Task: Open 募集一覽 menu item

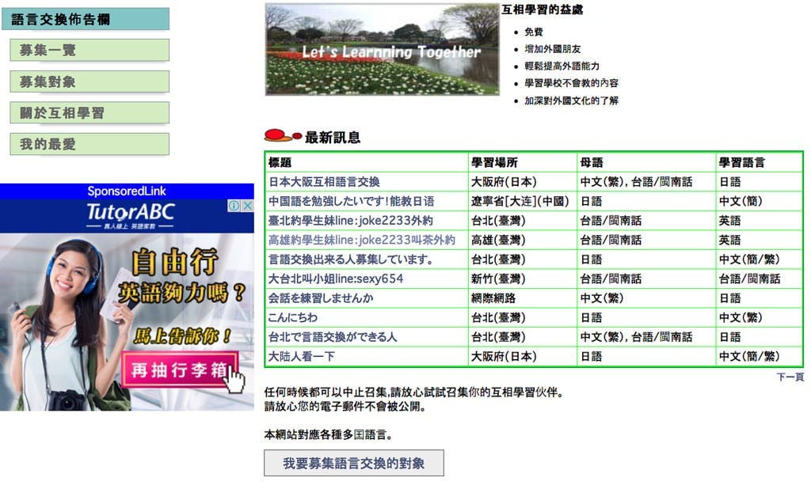Action: 89,50
